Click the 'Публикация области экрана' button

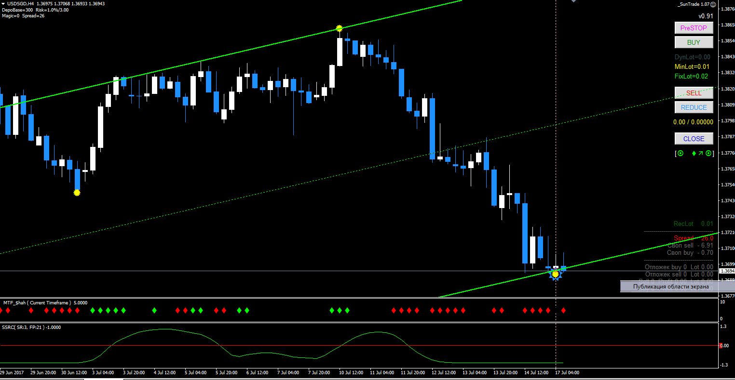[x=677, y=287]
